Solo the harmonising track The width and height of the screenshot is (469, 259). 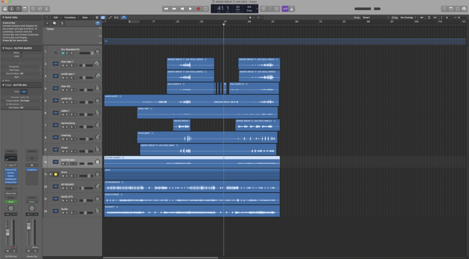click(x=67, y=128)
